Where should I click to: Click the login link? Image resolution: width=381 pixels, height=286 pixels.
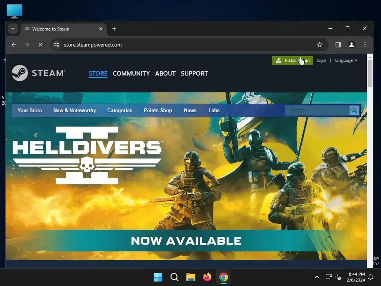click(x=321, y=60)
